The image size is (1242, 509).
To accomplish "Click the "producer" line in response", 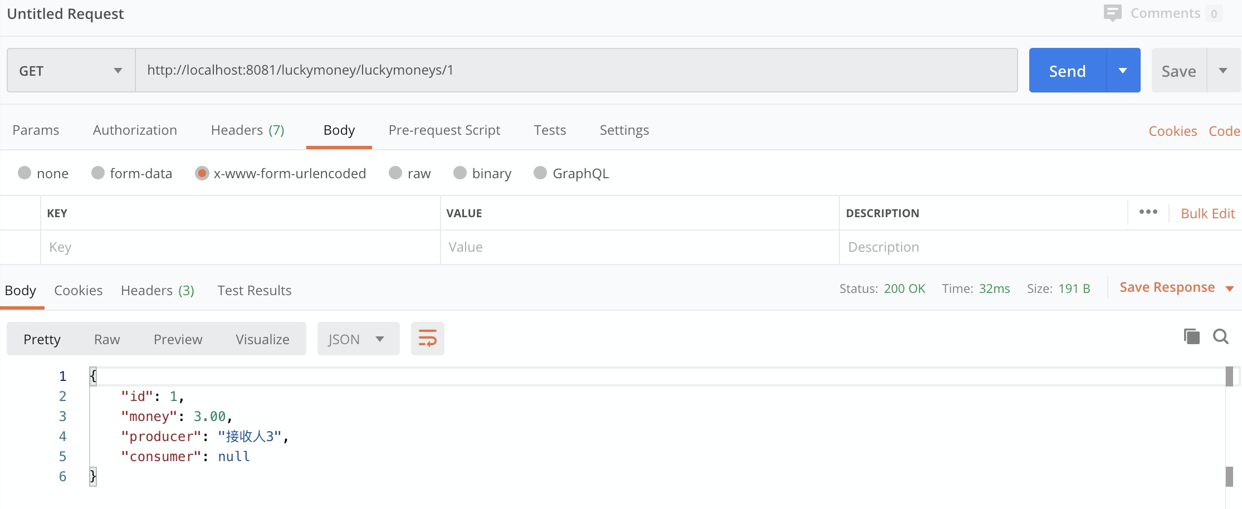I will coord(205,436).
